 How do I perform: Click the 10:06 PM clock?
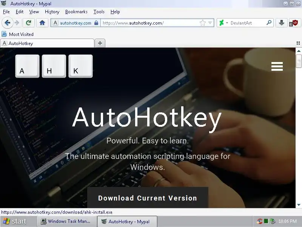coord(287,221)
